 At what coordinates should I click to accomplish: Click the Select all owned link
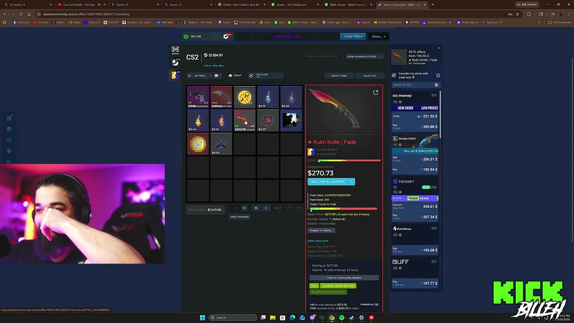coord(339,219)
